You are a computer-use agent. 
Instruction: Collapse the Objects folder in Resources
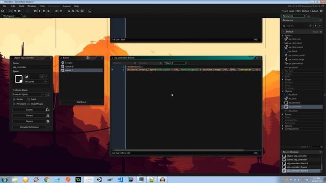[x=283, y=91]
